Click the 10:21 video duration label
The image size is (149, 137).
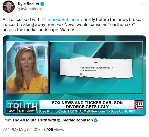pyautogui.click(x=11, y=111)
